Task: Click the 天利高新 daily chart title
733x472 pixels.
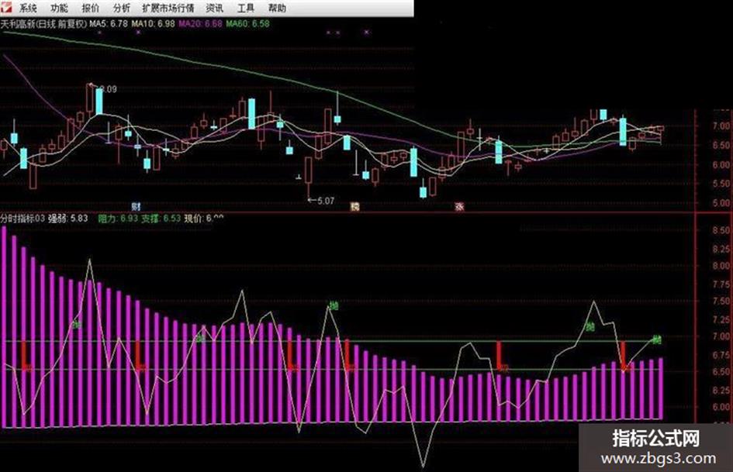Action: pos(44,24)
